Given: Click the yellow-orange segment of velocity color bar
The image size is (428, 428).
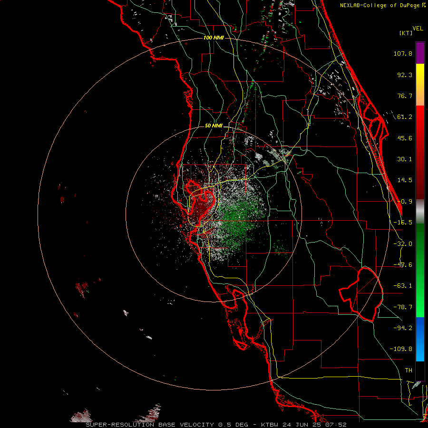Looking at the screenshot, I should 420,85.
